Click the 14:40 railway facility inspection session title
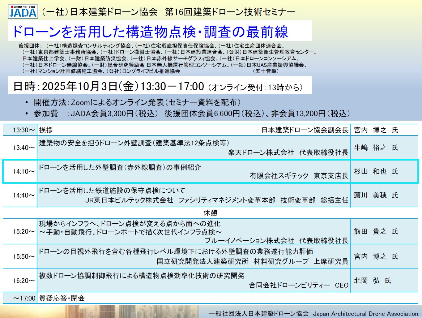422x318 pixels. click(112, 191)
